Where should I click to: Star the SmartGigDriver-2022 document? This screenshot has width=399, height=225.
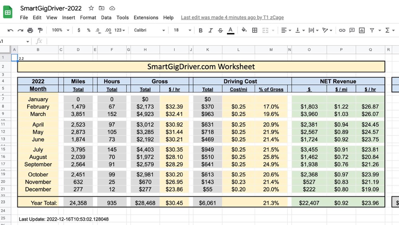click(91, 8)
